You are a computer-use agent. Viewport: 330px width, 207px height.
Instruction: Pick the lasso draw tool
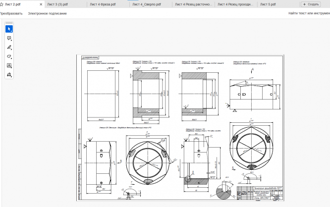pyautogui.click(x=9, y=56)
